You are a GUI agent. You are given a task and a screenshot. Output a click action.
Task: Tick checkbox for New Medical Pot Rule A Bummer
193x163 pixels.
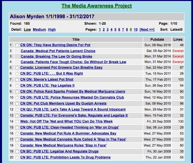[x=17, y=134]
